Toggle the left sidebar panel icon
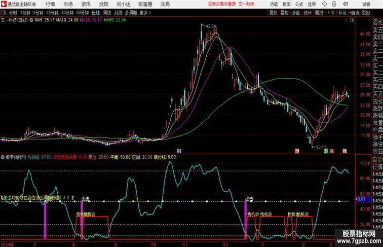Screen dimensions: 383x247 [x=4, y=13]
